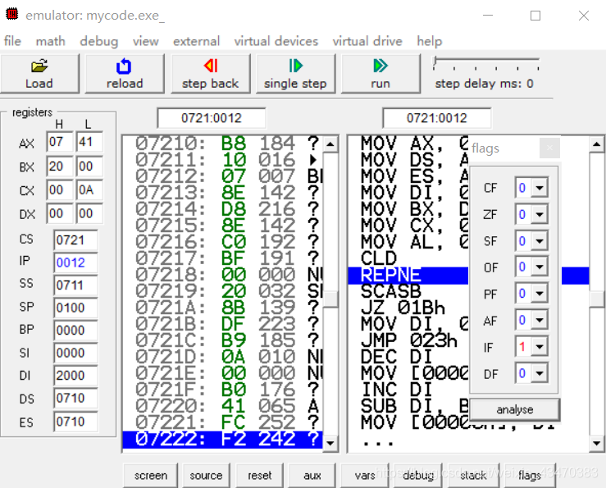Click the step back red arrow icon

[211, 66]
